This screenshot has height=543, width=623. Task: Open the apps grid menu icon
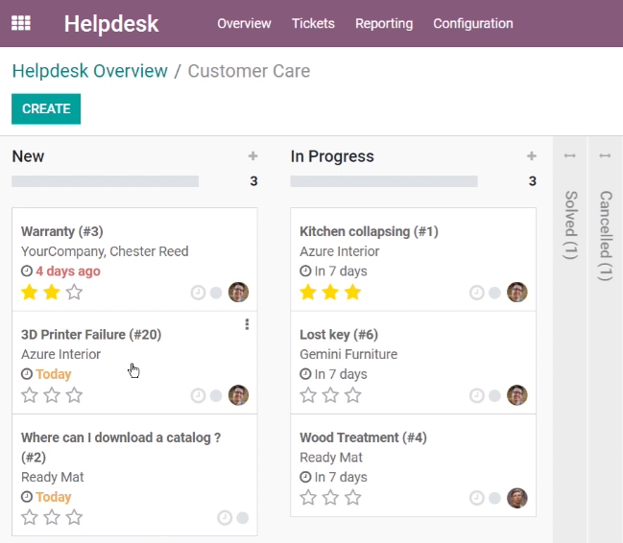[21, 23]
